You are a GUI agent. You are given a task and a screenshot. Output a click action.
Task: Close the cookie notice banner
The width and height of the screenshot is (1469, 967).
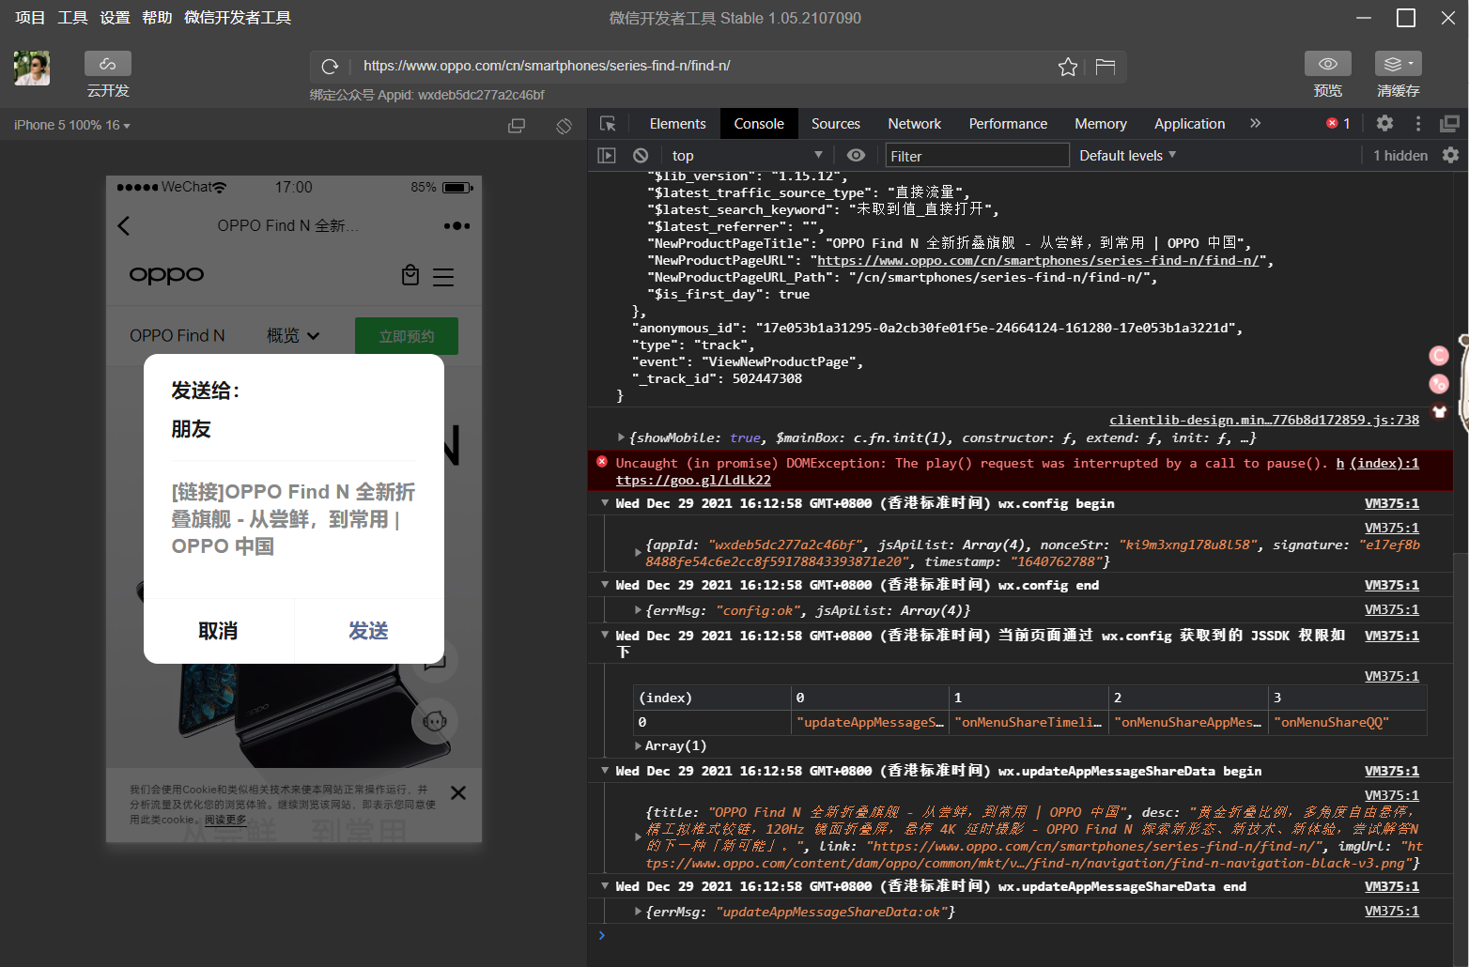click(458, 793)
